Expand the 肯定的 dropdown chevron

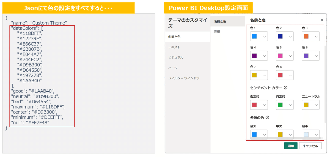click(290, 105)
